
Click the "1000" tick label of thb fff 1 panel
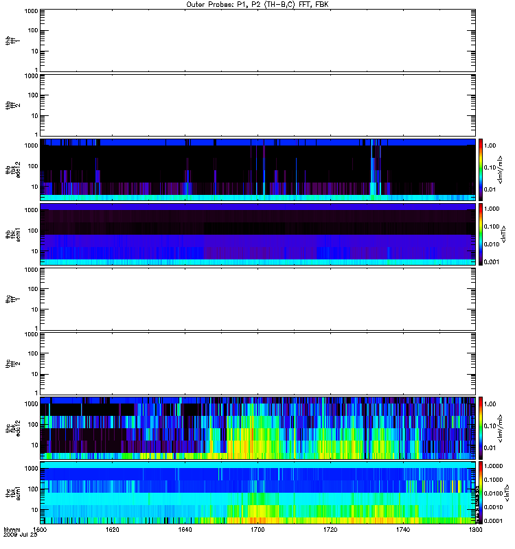32,11
